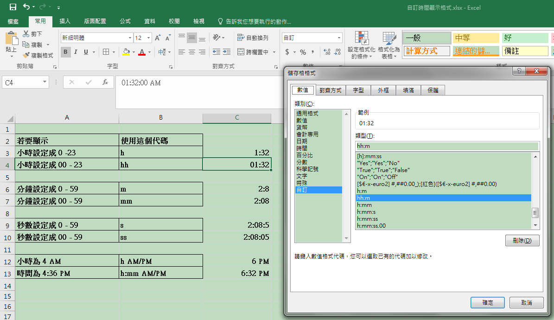Click the Borders icon

pos(106,52)
